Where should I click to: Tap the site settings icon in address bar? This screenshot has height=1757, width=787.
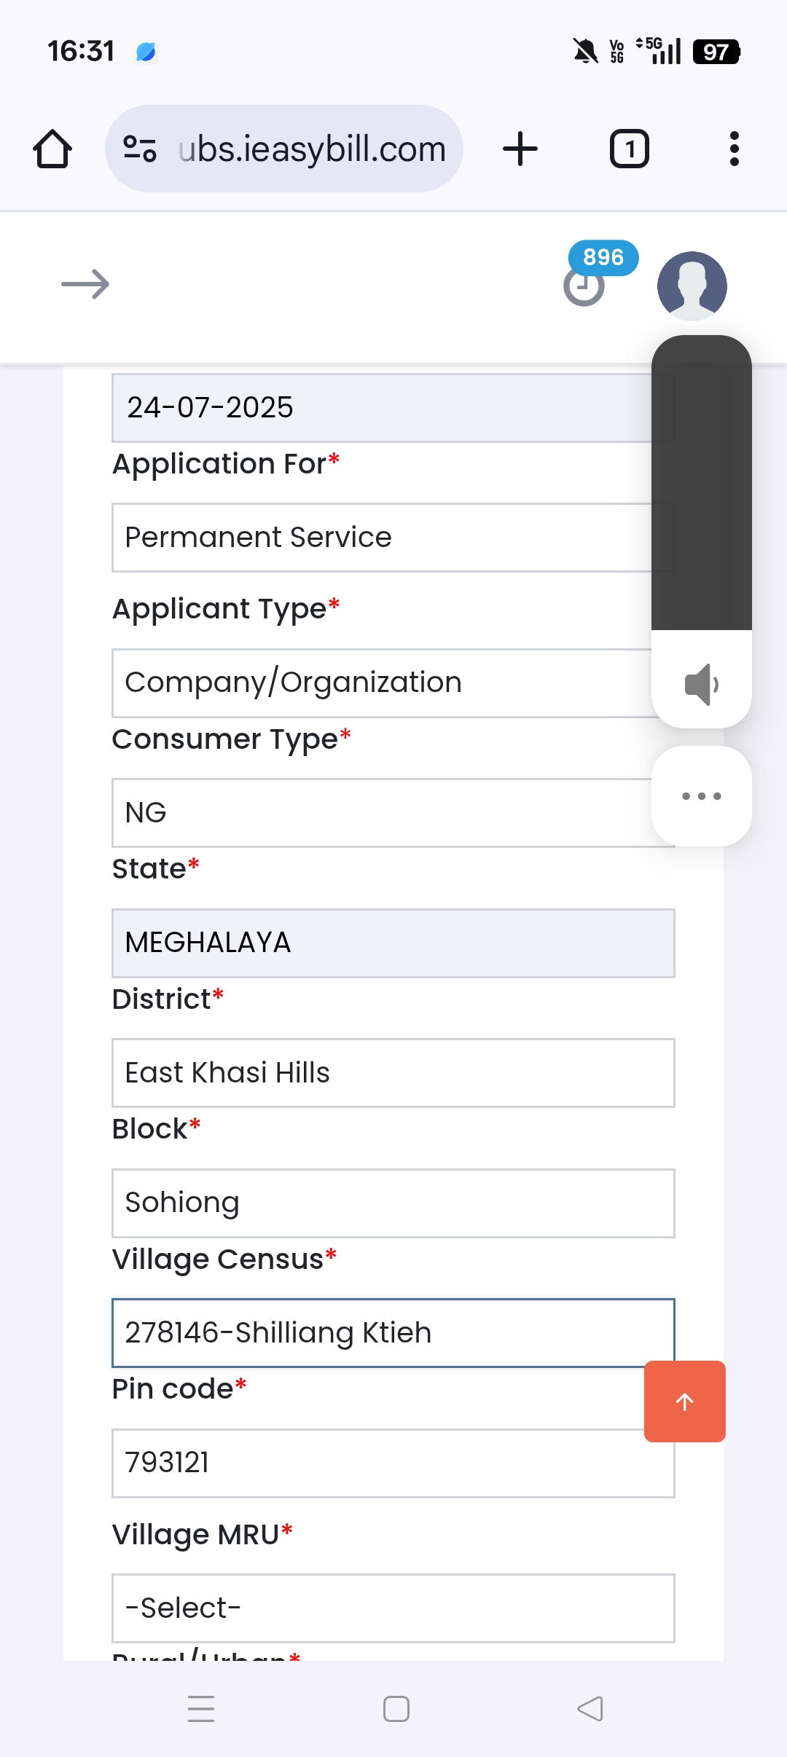140,149
